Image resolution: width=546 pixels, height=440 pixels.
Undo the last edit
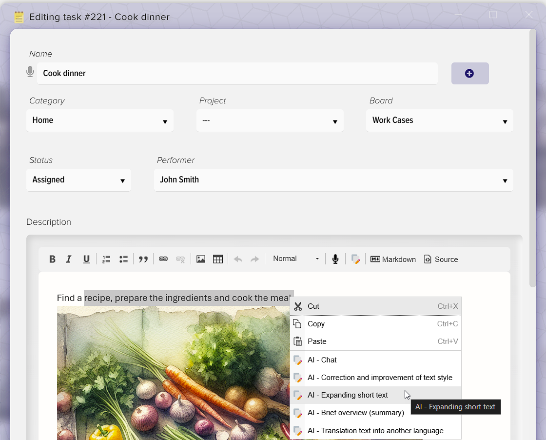point(238,259)
